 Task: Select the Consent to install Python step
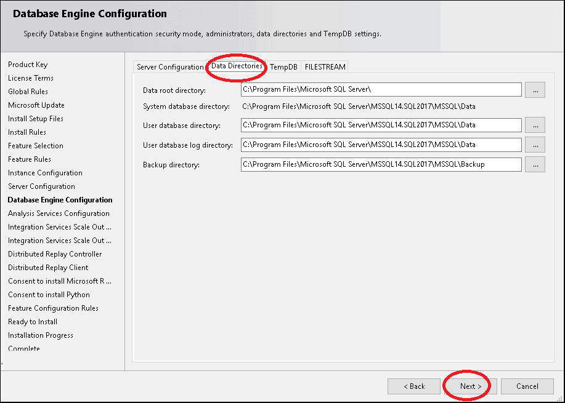pyautogui.click(x=49, y=295)
